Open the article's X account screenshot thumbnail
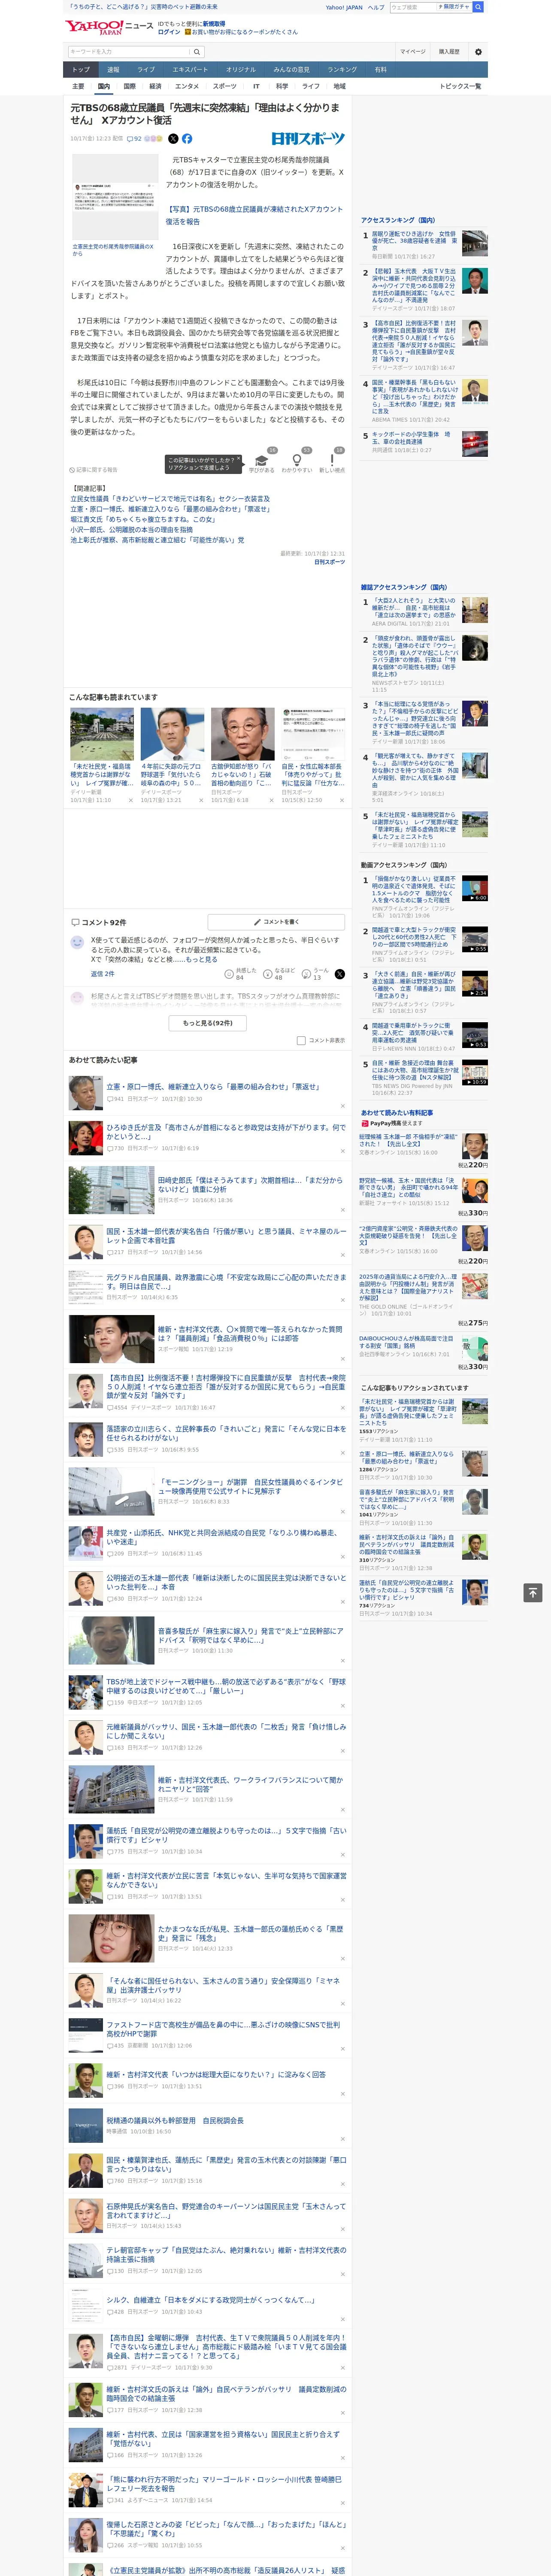Screen dimensions: 551x2576 (x=114, y=197)
